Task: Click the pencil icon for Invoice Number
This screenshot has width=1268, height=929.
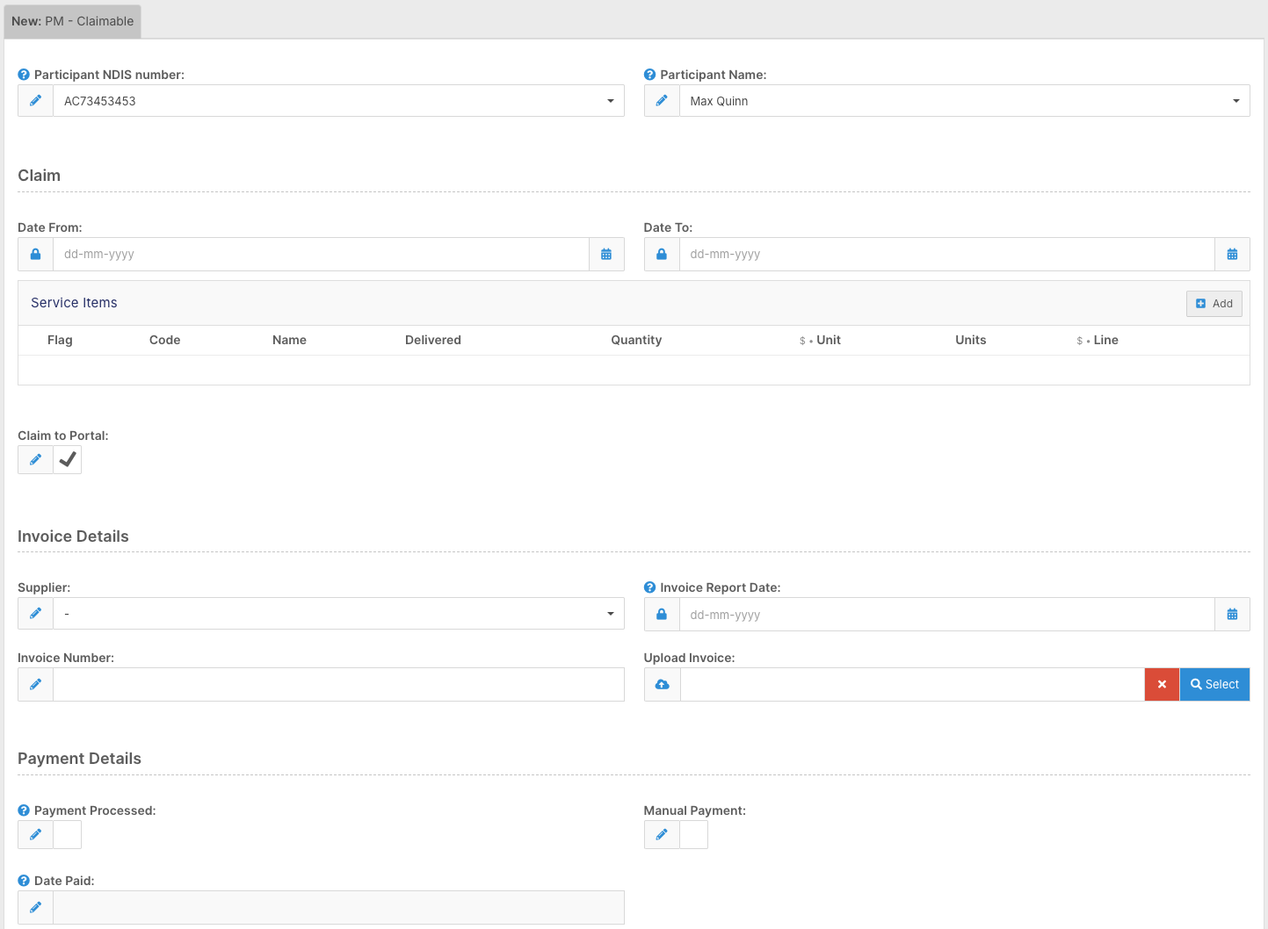Action: click(36, 684)
